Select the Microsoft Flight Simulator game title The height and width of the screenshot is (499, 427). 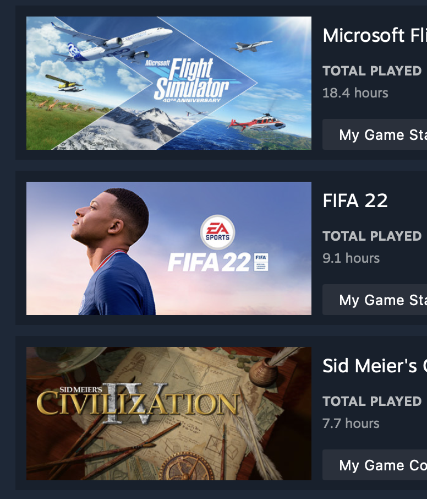tap(375, 35)
